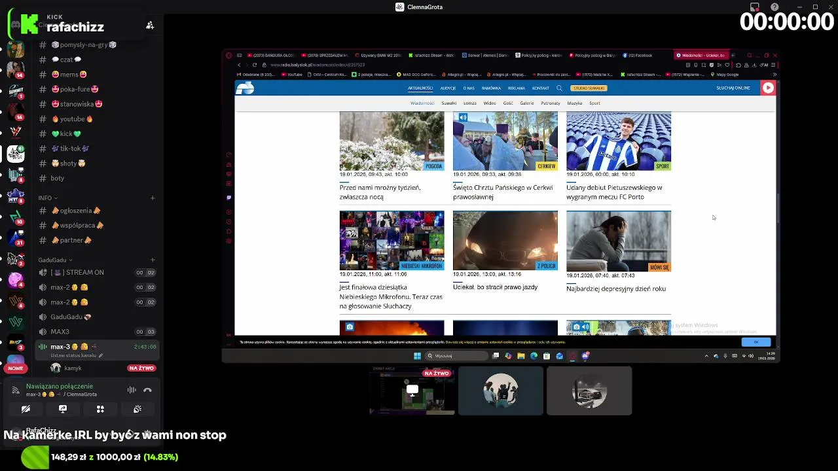The image size is (838, 471).
Task: Toggle the camera in voice panel
Action: pos(26,409)
